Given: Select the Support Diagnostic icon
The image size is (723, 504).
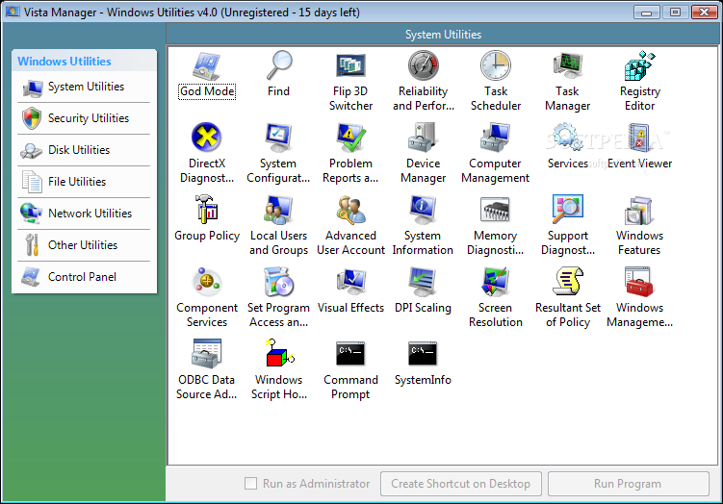Looking at the screenshot, I should click(x=568, y=209).
